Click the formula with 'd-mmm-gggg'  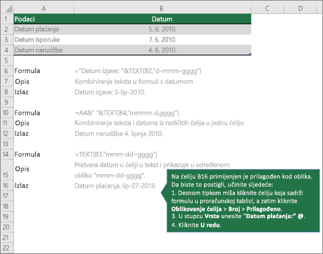[x=138, y=71]
